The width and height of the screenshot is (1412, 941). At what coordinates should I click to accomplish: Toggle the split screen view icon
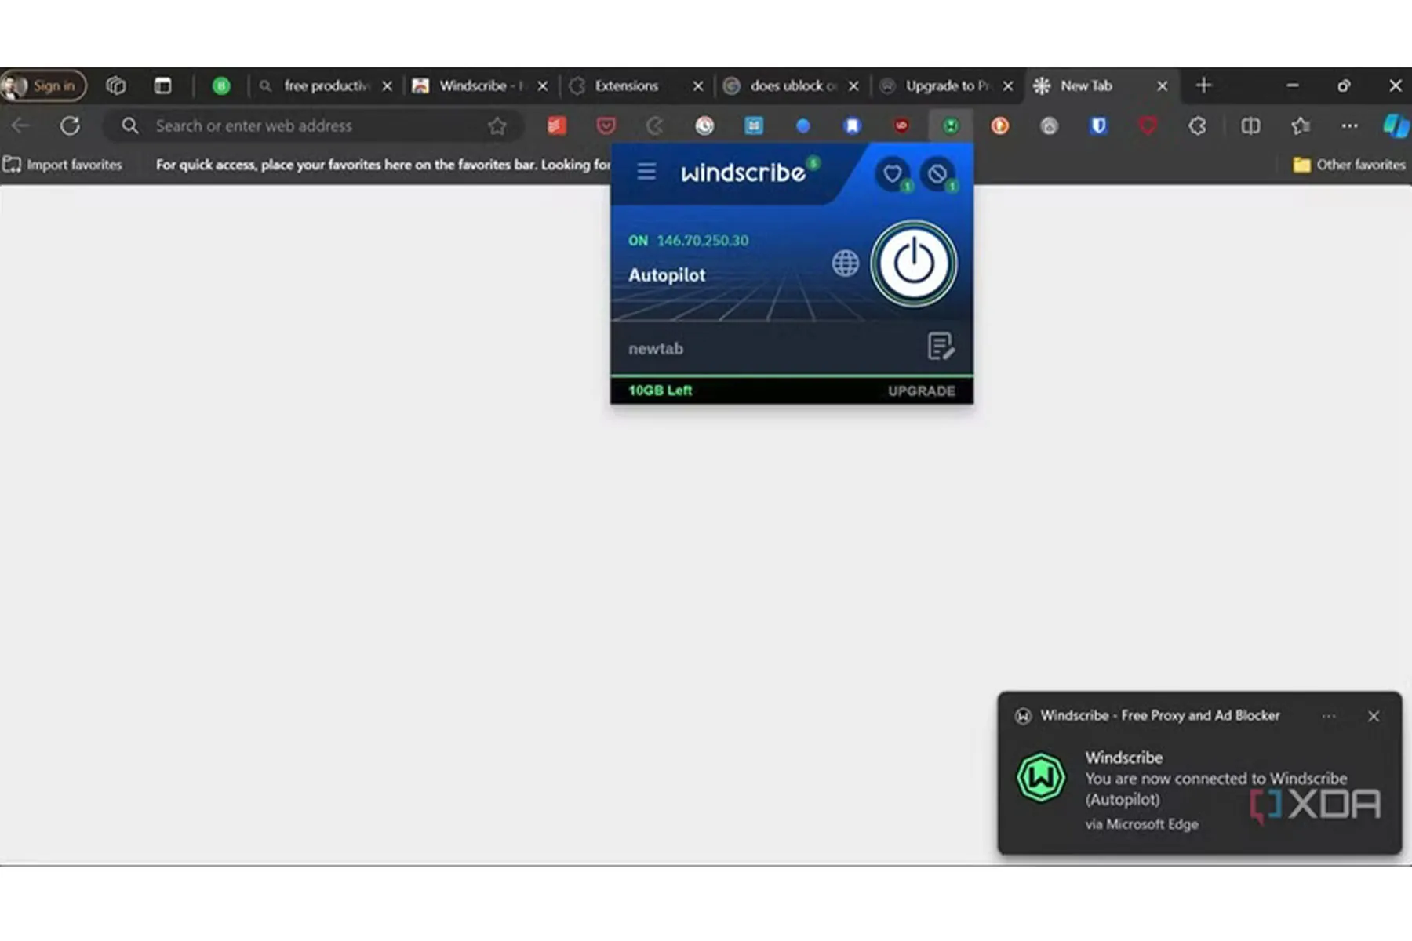tap(1250, 126)
